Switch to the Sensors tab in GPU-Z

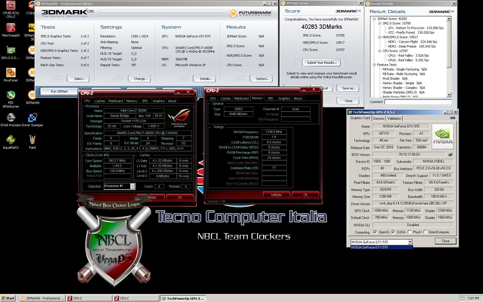point(379,118)
